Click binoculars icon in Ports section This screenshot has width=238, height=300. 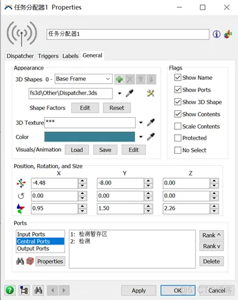pyautogui.click(x=20, y=261)
